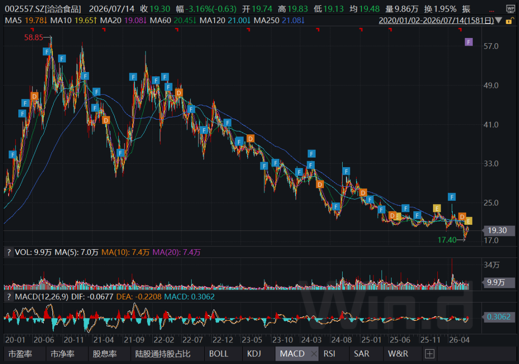Image resolution: width=519 pixels, height=364 pixels.
Task: Click the 22-12 date axis label
Action: point(222,340)
